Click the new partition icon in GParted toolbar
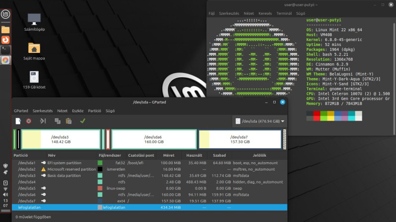This screenshot has height=222, width=396. 18,121
